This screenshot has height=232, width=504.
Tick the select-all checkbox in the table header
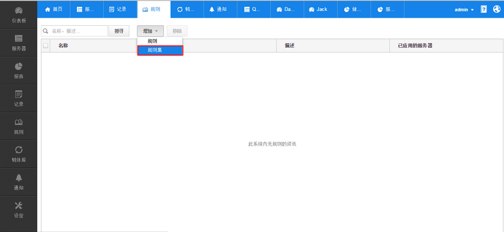point(45,45)
